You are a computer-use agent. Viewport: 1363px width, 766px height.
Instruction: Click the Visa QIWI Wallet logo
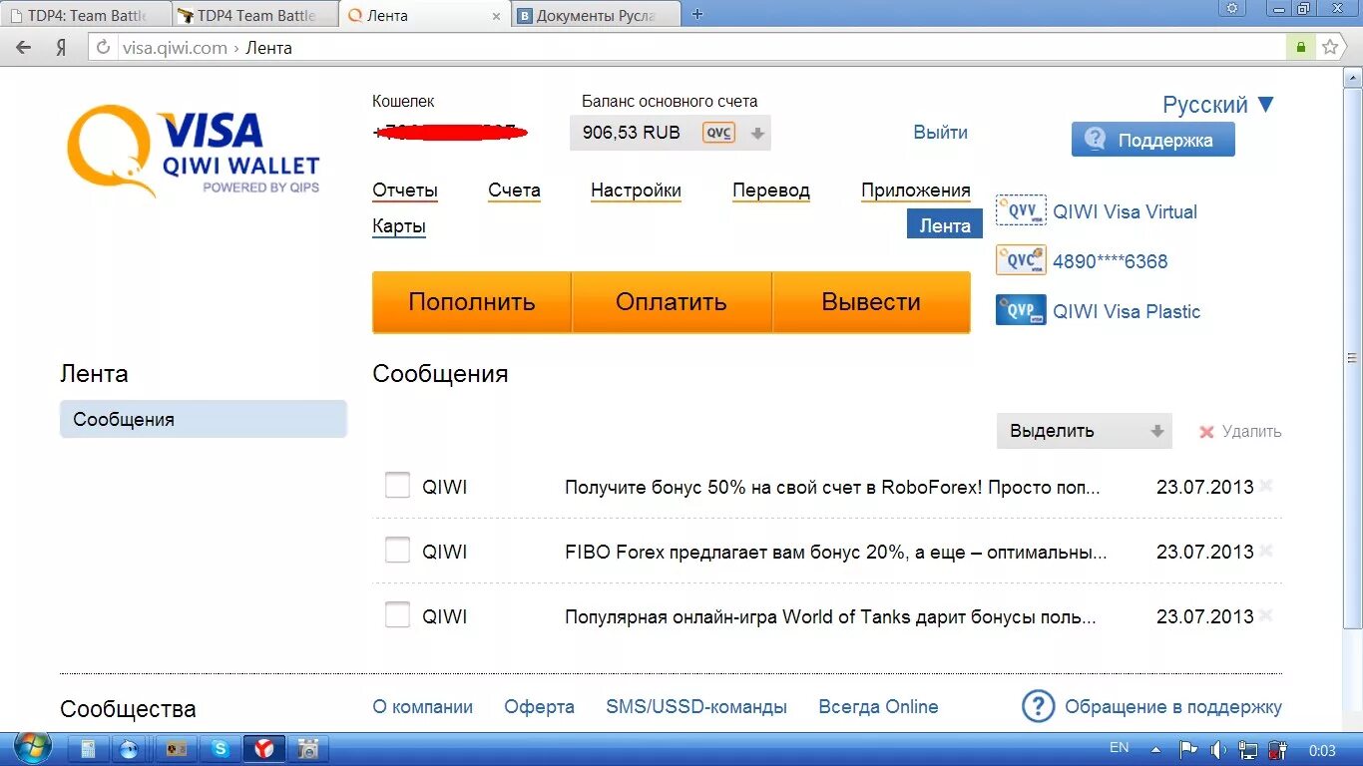(x=193, y=152)
